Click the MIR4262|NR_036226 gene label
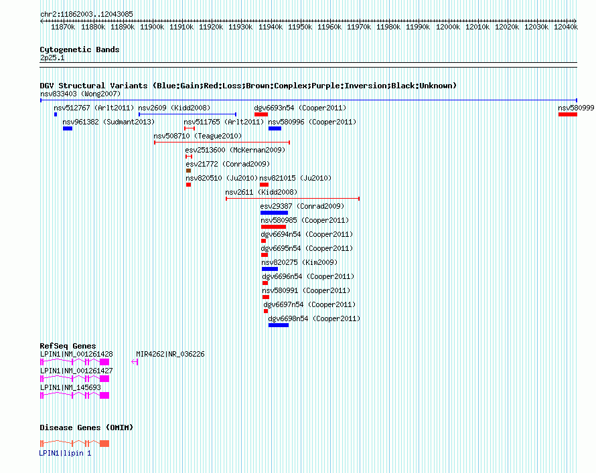This screenshot has height=473, width=596. pyautogui.click(x=170, y=354)
